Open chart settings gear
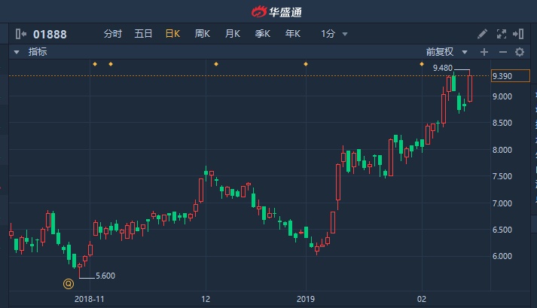 520,52
